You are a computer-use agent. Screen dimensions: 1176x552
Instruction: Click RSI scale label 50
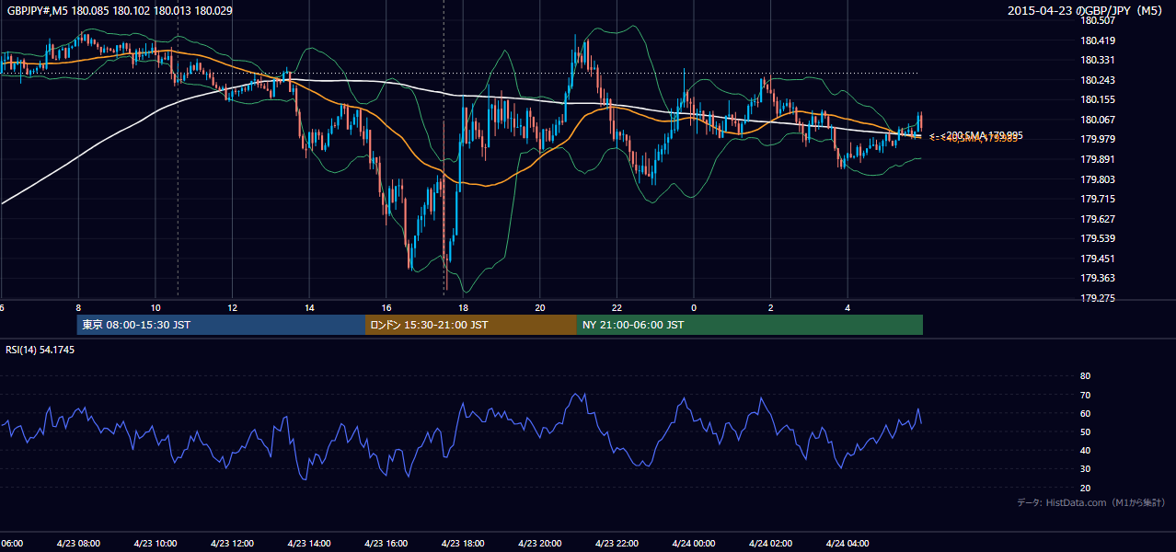click(1085, 431)
